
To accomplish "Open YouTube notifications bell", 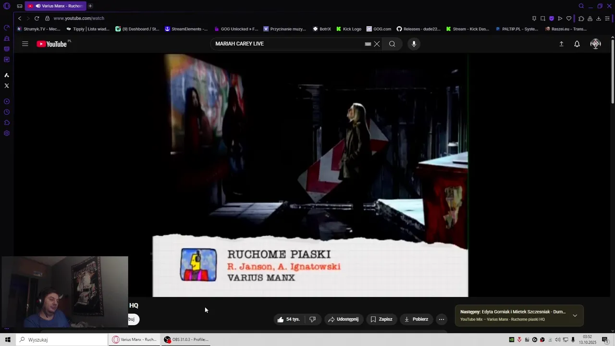I will [x=577, y=44].
